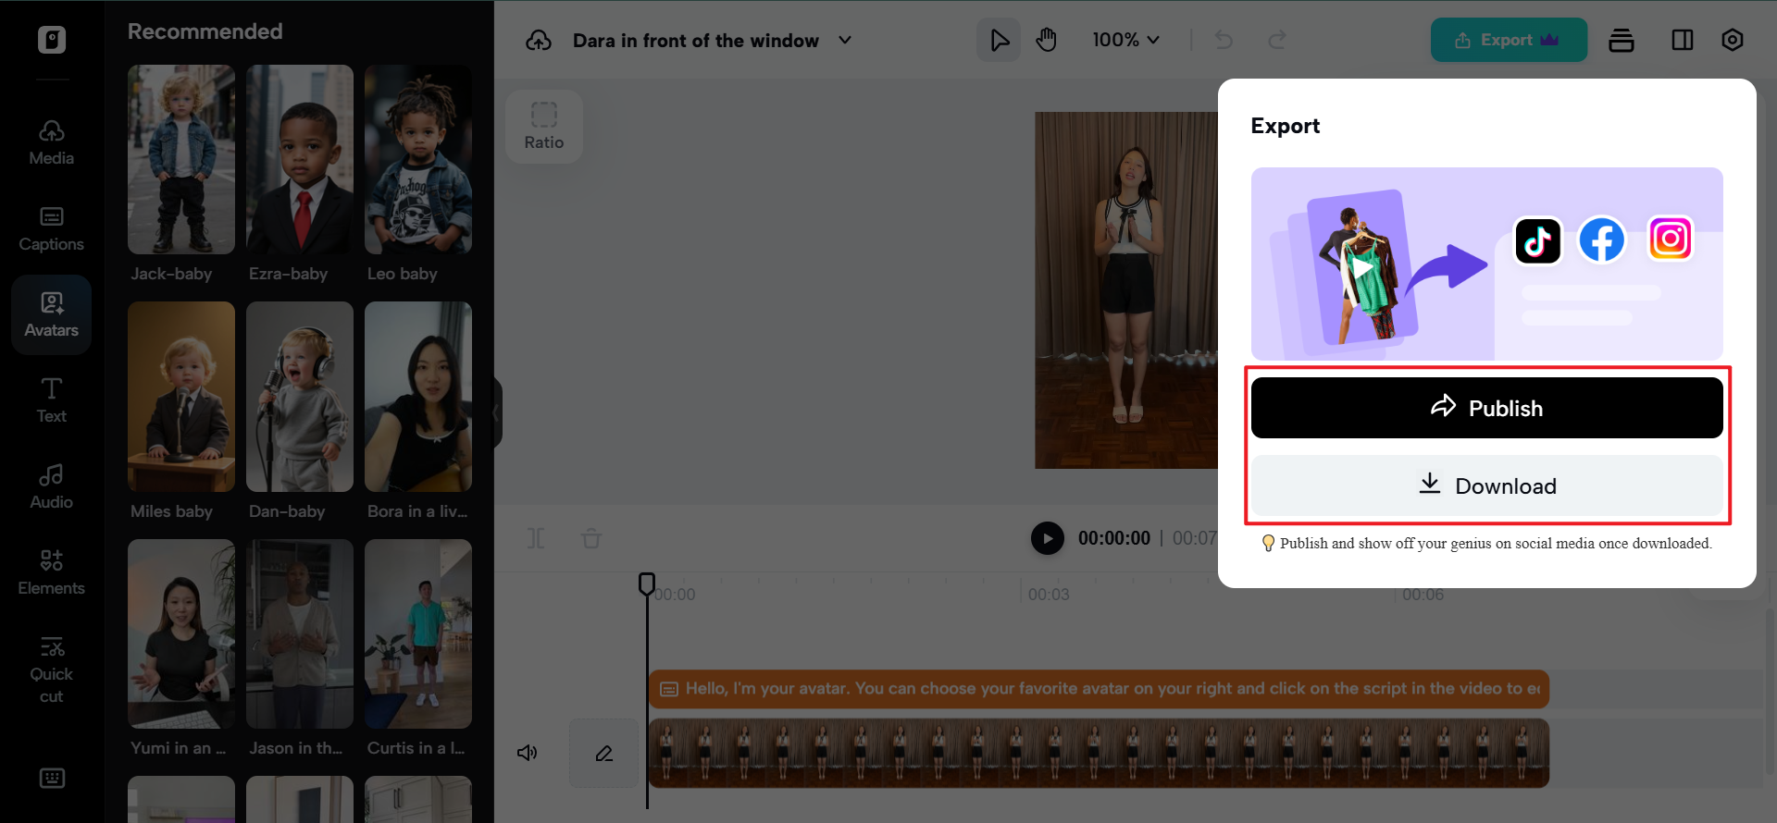Screen dimensions: 1777x823
Task: Click the Facebook icon
Action: pos(1602,240)
